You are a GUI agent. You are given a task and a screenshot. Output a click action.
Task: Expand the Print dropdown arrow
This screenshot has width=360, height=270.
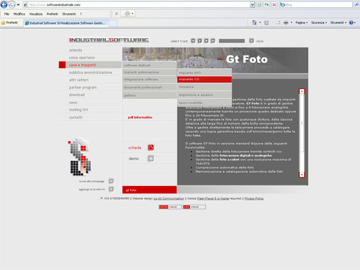[291, 23]
